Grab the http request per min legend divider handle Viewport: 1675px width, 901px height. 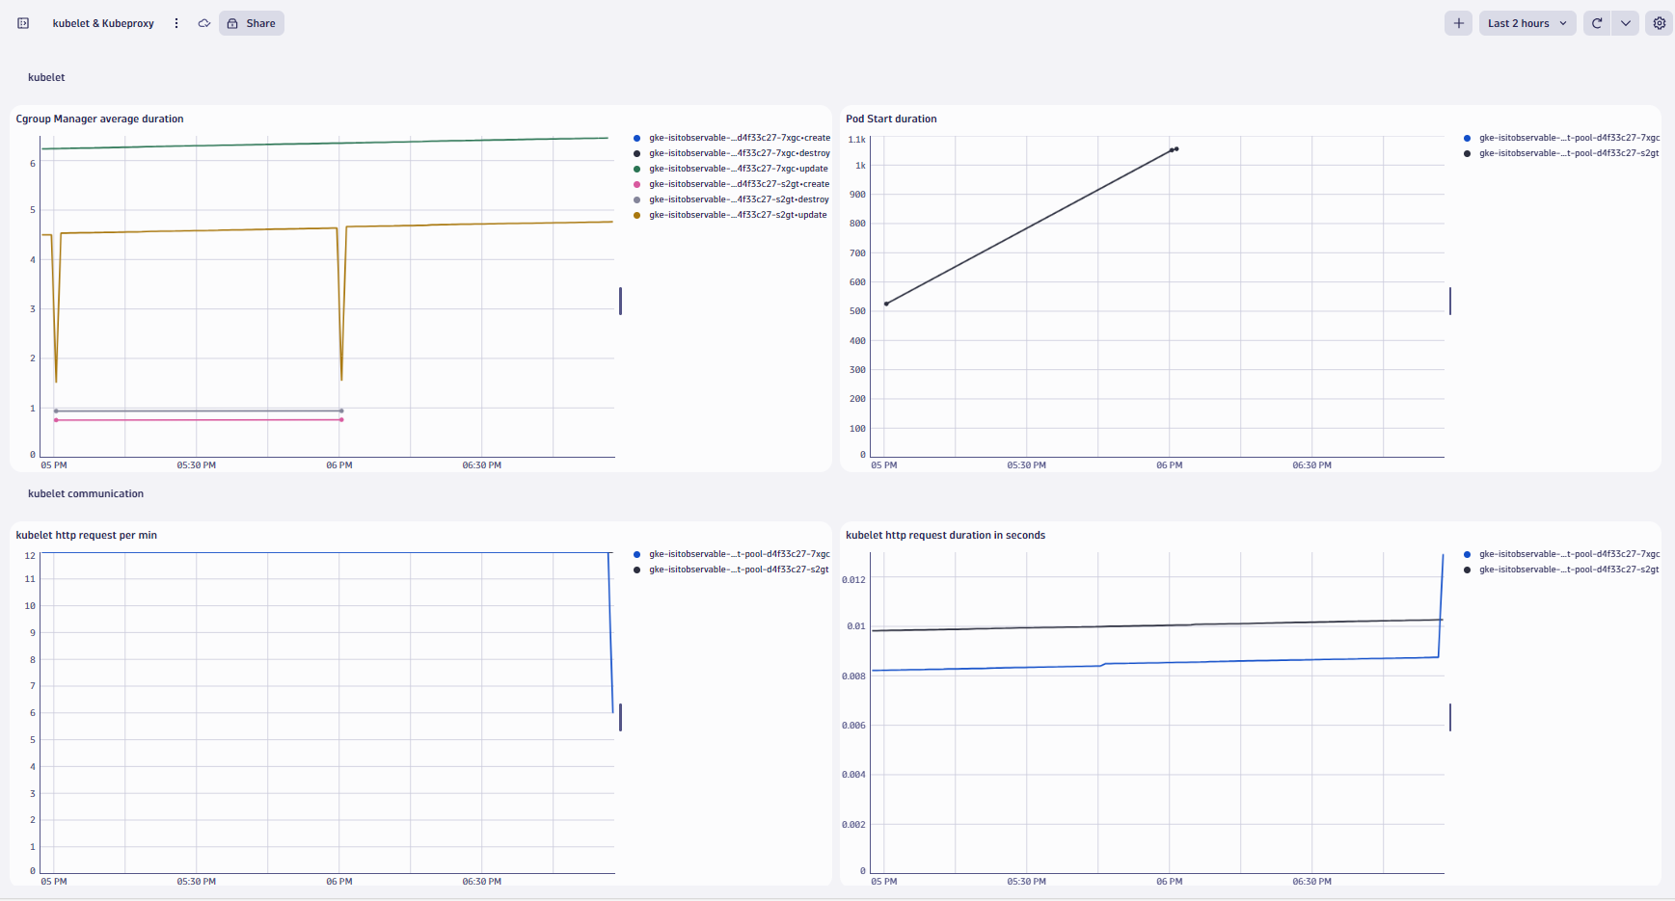[620, 717]
